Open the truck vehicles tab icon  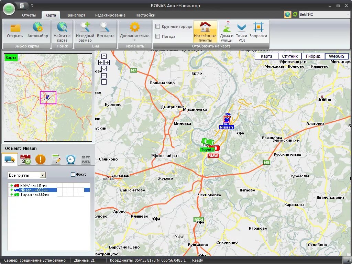click(10, 159)
